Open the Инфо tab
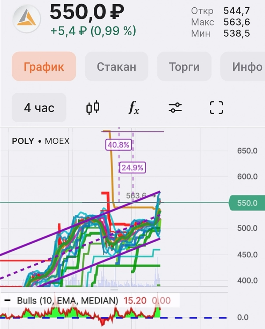This screenshot has height=329, width=265. point(247,67)
